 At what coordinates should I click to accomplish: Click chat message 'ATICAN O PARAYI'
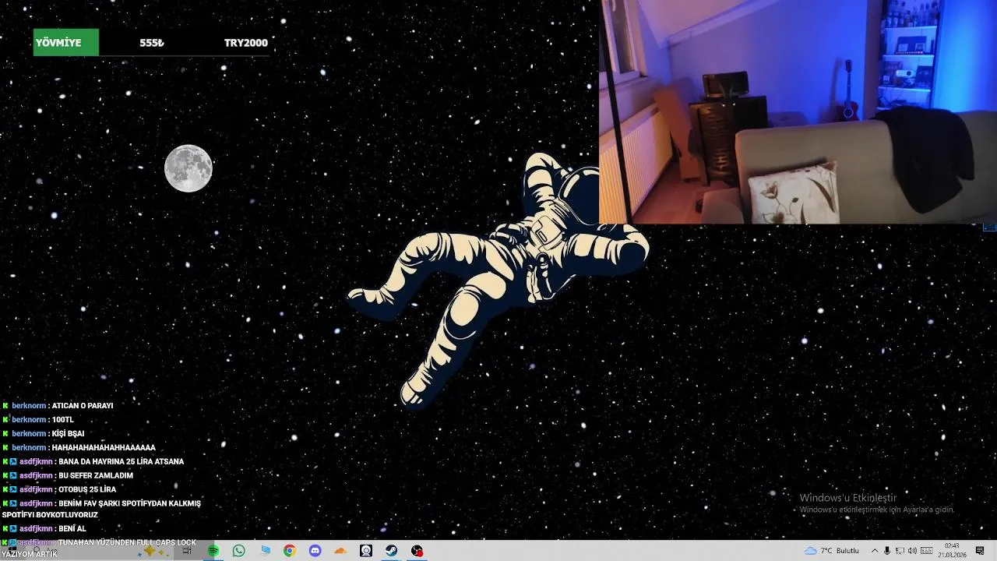pyautogui.click(x=83, y=406)
